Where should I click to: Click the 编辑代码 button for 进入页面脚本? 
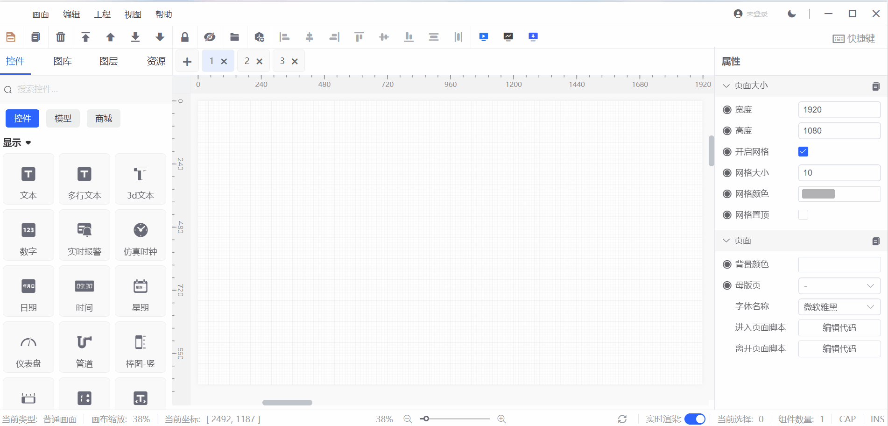(839, 327)
